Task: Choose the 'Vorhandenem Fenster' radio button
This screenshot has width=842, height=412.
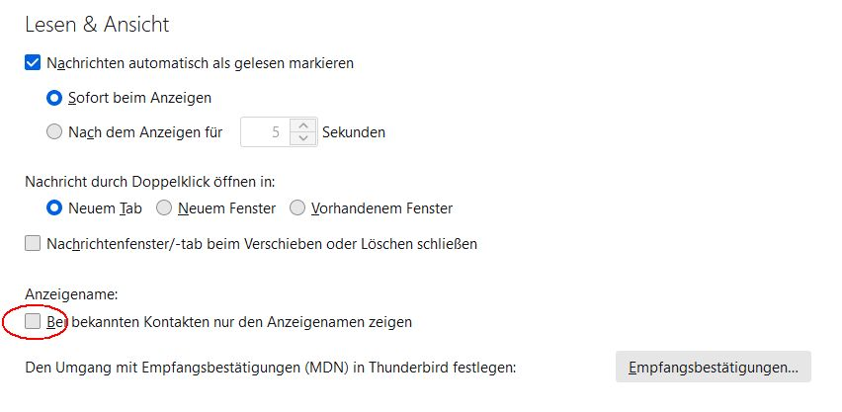Action: (297, 208)
